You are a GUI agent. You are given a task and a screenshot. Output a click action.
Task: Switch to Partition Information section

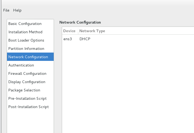[x=26, y=49]
